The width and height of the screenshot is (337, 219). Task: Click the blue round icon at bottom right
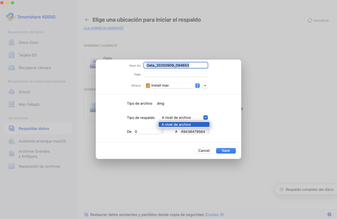[x=329, y=214]
